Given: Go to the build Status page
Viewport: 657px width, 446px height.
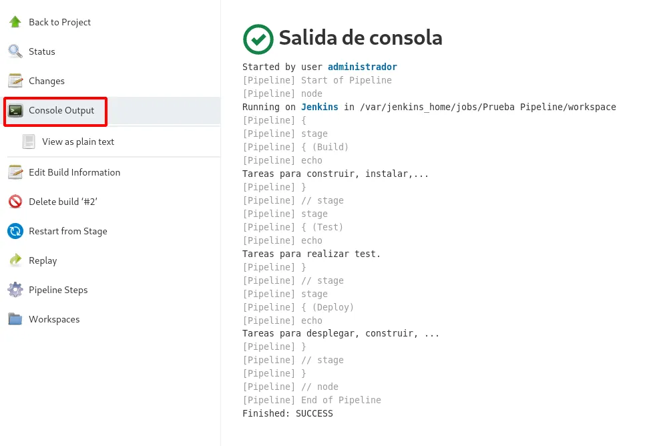Looking at the screenshot, I should (41, 51).
